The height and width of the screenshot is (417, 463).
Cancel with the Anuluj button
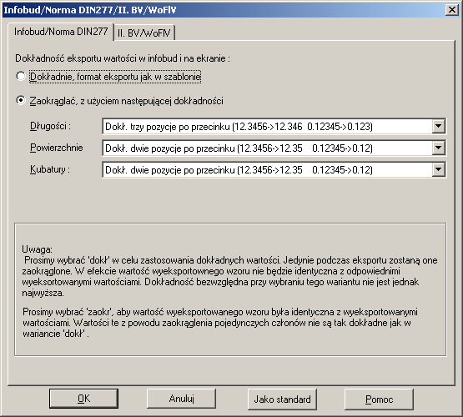181,399
